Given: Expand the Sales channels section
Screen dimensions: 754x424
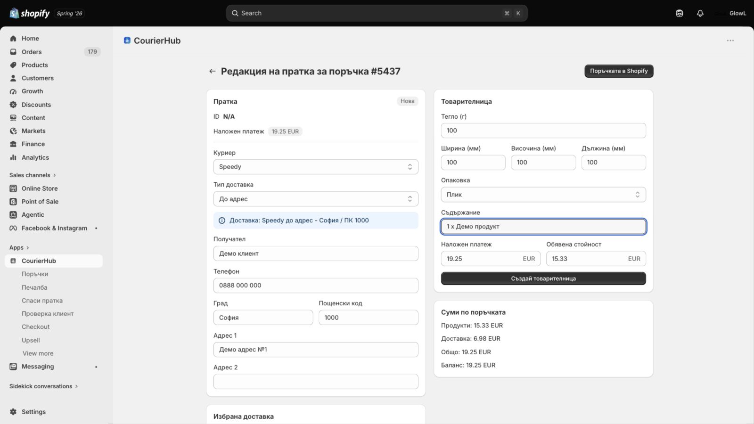Looking at the screenshot, I should coord(33,175).
